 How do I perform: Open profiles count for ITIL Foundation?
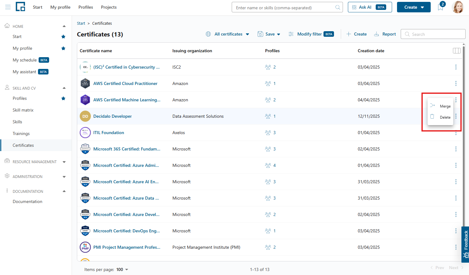pos(270,133)
